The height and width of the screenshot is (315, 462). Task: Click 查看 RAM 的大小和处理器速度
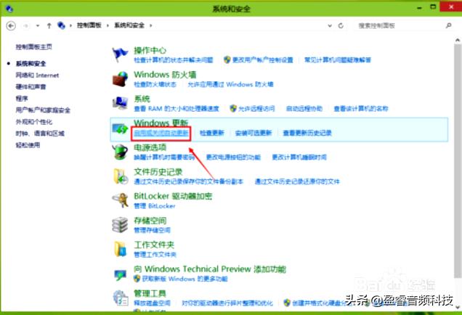pyautogui.click(x=177, y=109)
